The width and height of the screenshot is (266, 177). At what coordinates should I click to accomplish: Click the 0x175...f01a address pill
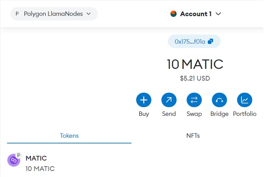pos(194,41)
